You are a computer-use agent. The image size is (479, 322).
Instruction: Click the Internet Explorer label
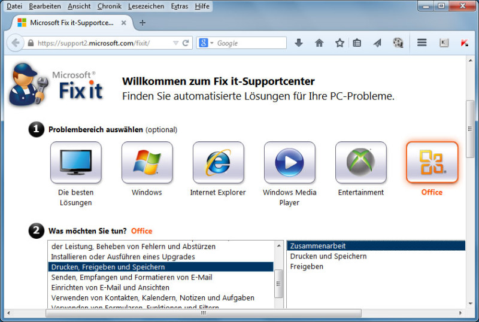click(x=218, y=192)
